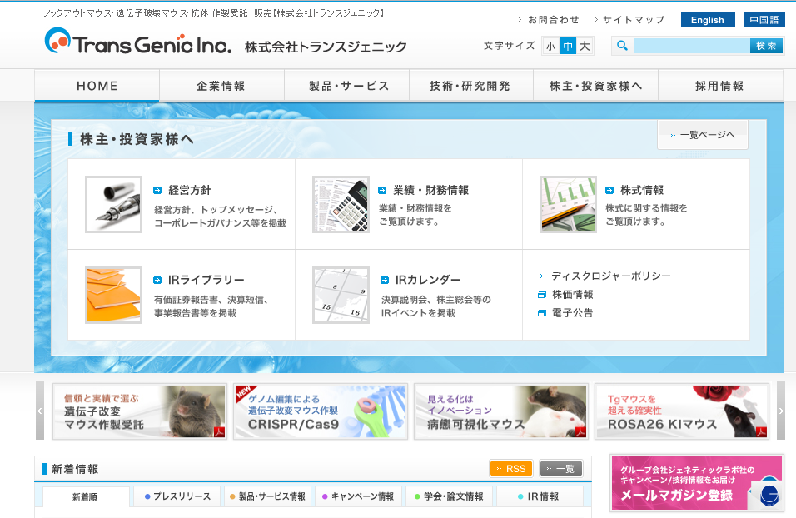The height and width of the screenshot is (518, 796).
Task: Click the blue arrow icon beside IRカレンダー
Action: 385,281
